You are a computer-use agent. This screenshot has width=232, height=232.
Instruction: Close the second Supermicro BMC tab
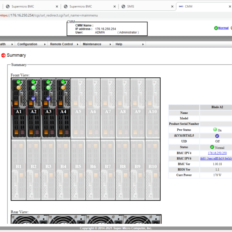tap(115, 6)
